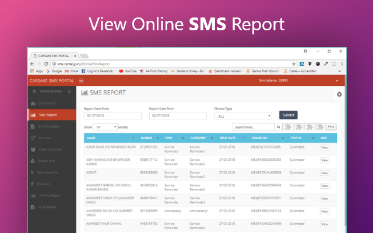373x233 pixels.
Task: Click Sms Template document icon
Action: (33, 126)
